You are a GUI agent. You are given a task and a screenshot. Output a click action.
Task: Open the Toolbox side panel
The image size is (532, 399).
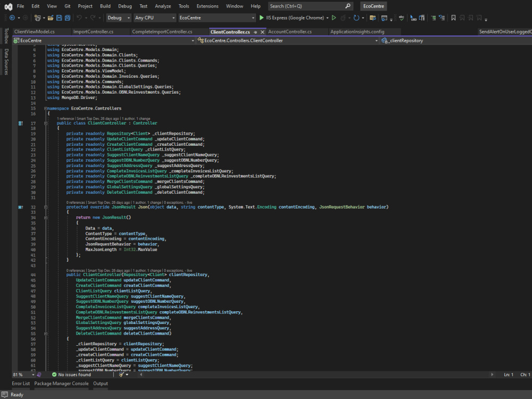pos(6,36)
